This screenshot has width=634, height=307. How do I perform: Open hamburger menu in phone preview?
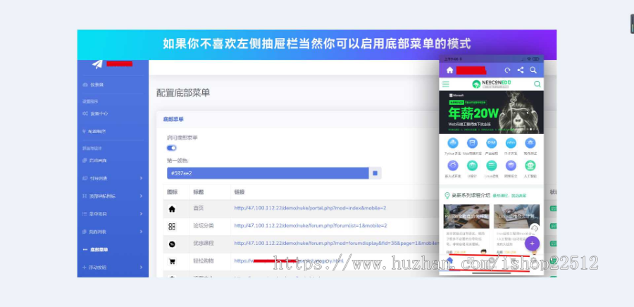446,84
